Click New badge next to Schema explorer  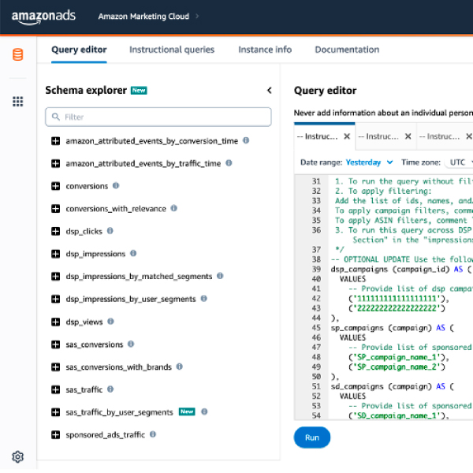tap(139, 90)
